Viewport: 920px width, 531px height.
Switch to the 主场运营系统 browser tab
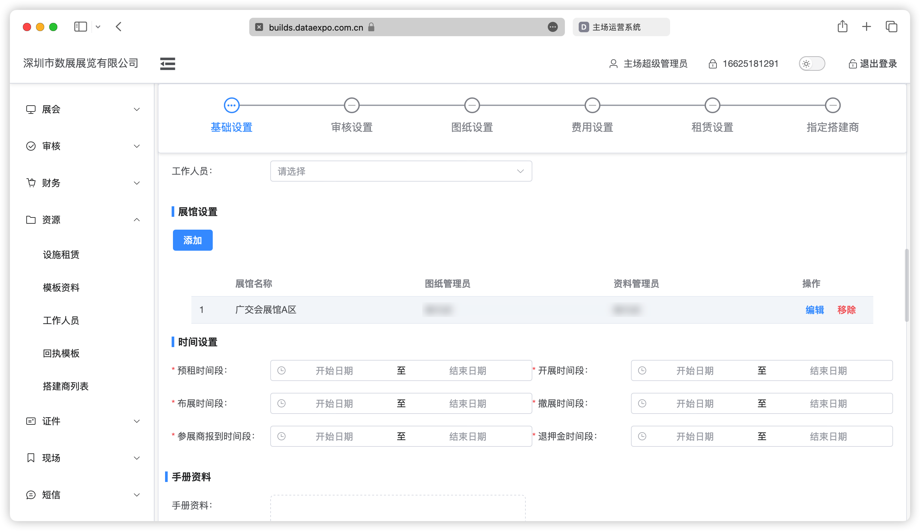point(621,27)
